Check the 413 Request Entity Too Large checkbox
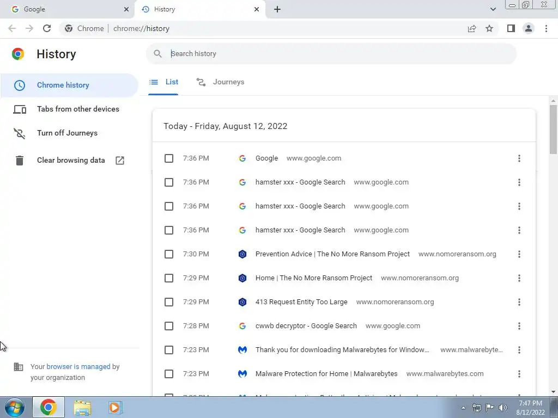Screen dimensions: 558x418 tap(169, 302)
